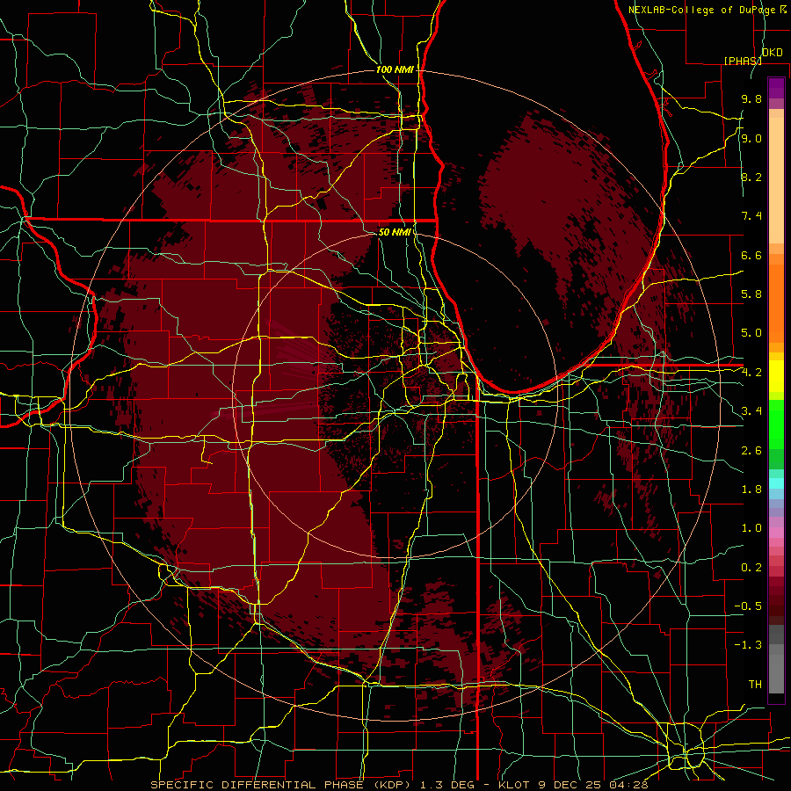Click the 8.2 scale value

pyautogui.click(x=751, y=177)
